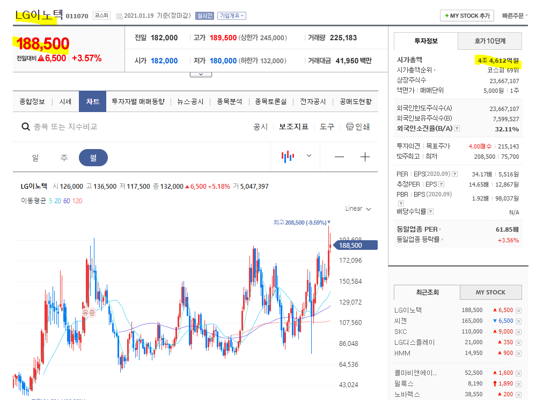Remove 콜마비앤에이 from recent list
Viewport: 536px width, 400px height.
[x=519, y=373]
